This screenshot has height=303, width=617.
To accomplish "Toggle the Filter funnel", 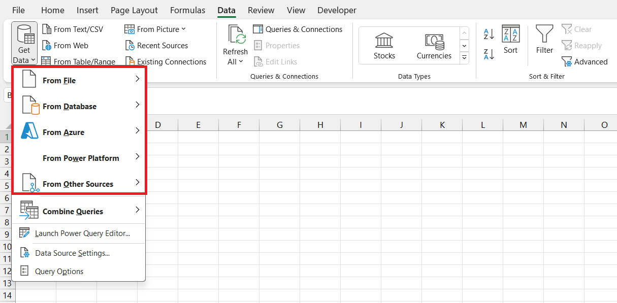I will pyautogui.click(x=544, y=40).
